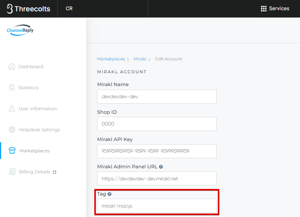Open User Information in the sidebar
The image size is (300, 217).
[38, 109]
